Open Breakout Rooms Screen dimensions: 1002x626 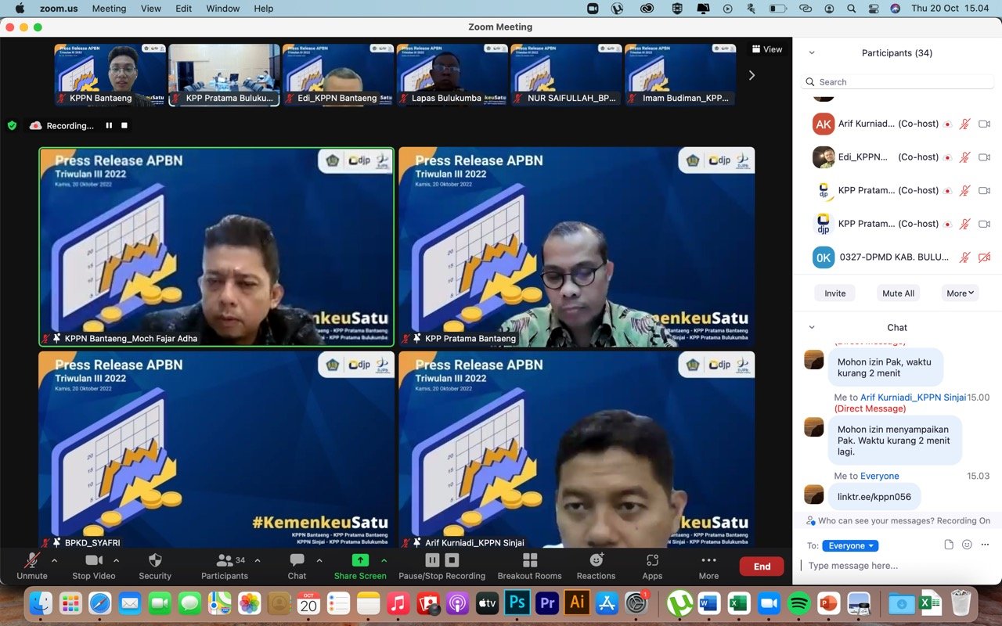click(x=529, y=560)
